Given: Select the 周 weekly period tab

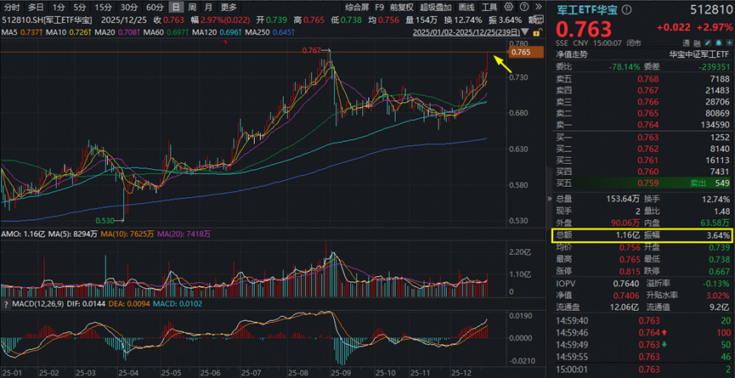Looking at the screenshot, I should tap(190, 7).
